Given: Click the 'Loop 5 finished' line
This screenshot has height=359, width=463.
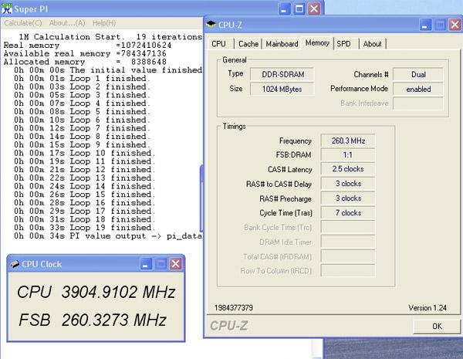Looking at the screenshot, I should pyautogui.click(x=83, y=112).
